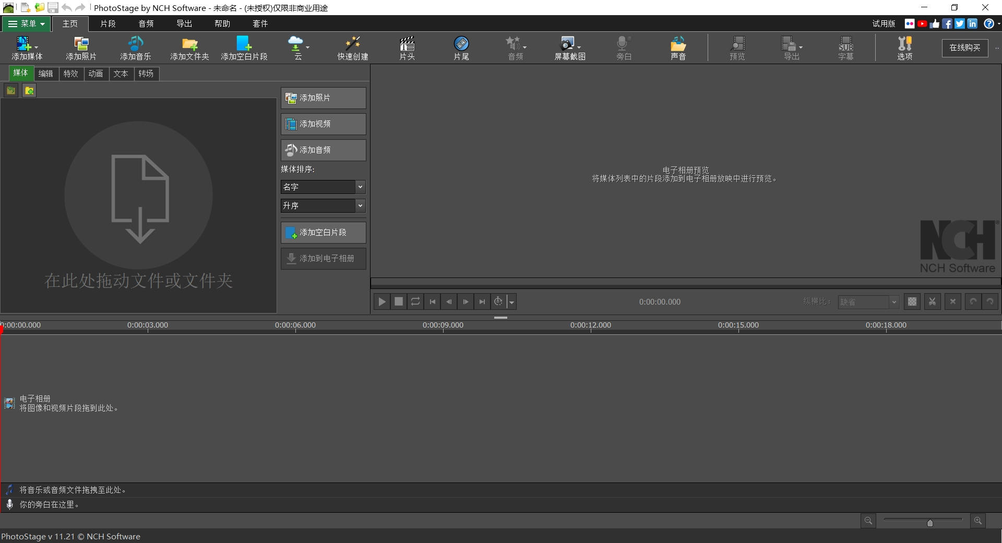1002x543 pixels.
Task: Toggle the safe-zone grid overlay button
Action: click(x=912, y=301)
